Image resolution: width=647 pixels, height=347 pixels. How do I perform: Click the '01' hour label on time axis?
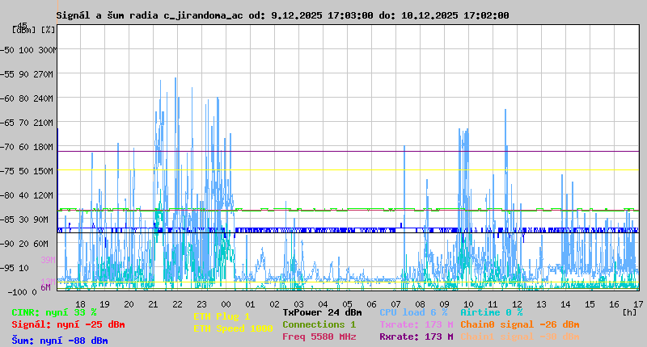point(250,304)
